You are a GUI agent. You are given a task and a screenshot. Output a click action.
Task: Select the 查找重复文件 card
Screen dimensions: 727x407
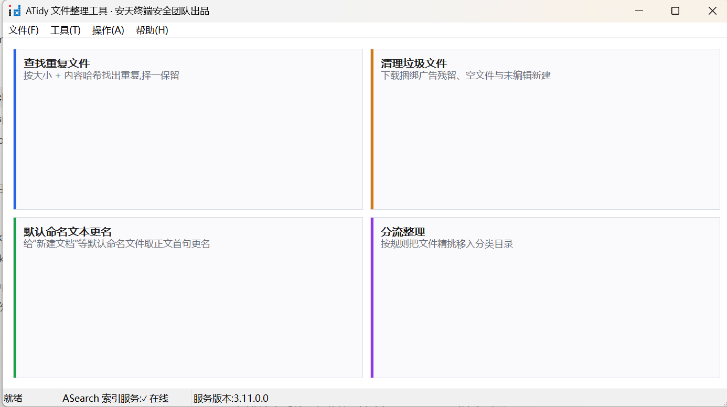pyautogui.click(x=188, y=130)
